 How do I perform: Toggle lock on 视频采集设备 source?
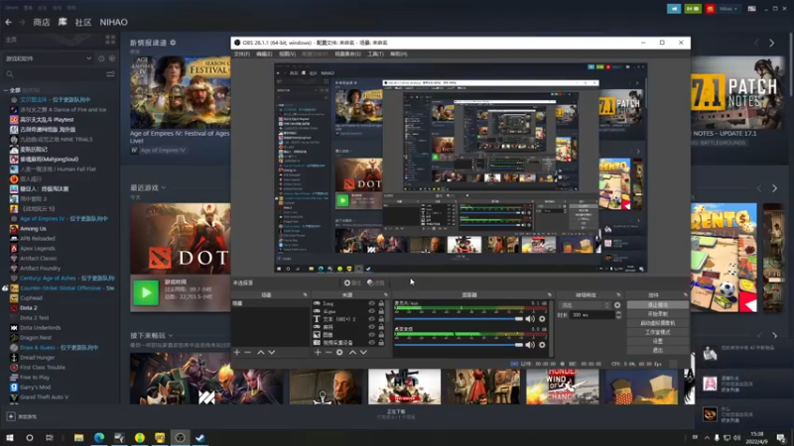381,343
